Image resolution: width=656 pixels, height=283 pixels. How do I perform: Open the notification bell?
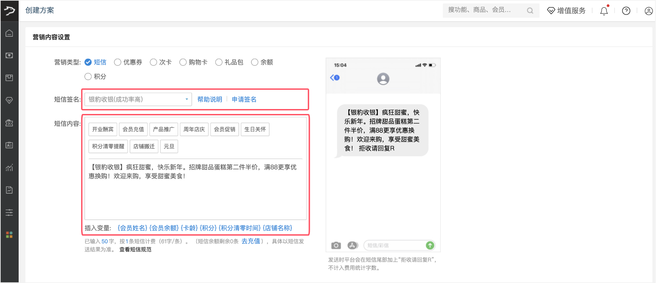coord(604,11)
